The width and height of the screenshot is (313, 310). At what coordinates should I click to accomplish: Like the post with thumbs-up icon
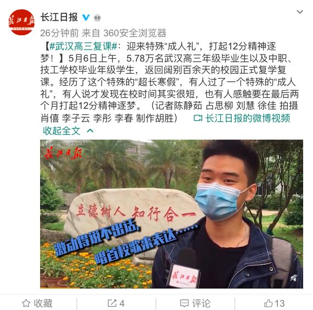click(x=269, y=303)
